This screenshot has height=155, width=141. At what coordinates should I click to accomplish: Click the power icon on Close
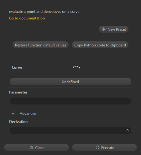click(x=31, y=147)
